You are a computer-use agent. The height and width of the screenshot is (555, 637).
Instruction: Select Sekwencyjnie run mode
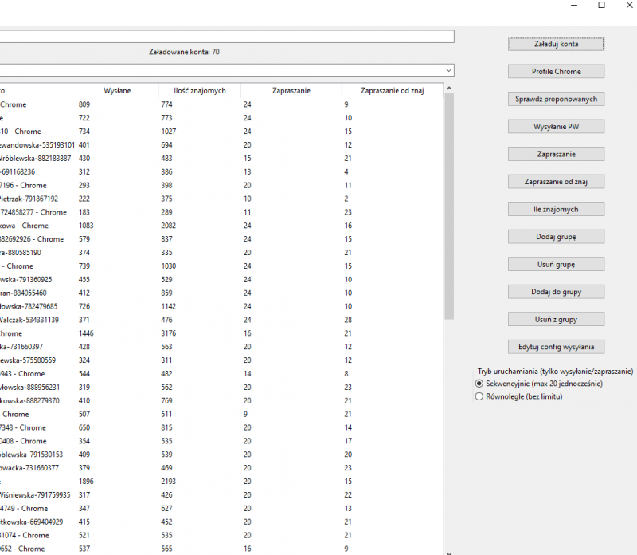[479, 384]
